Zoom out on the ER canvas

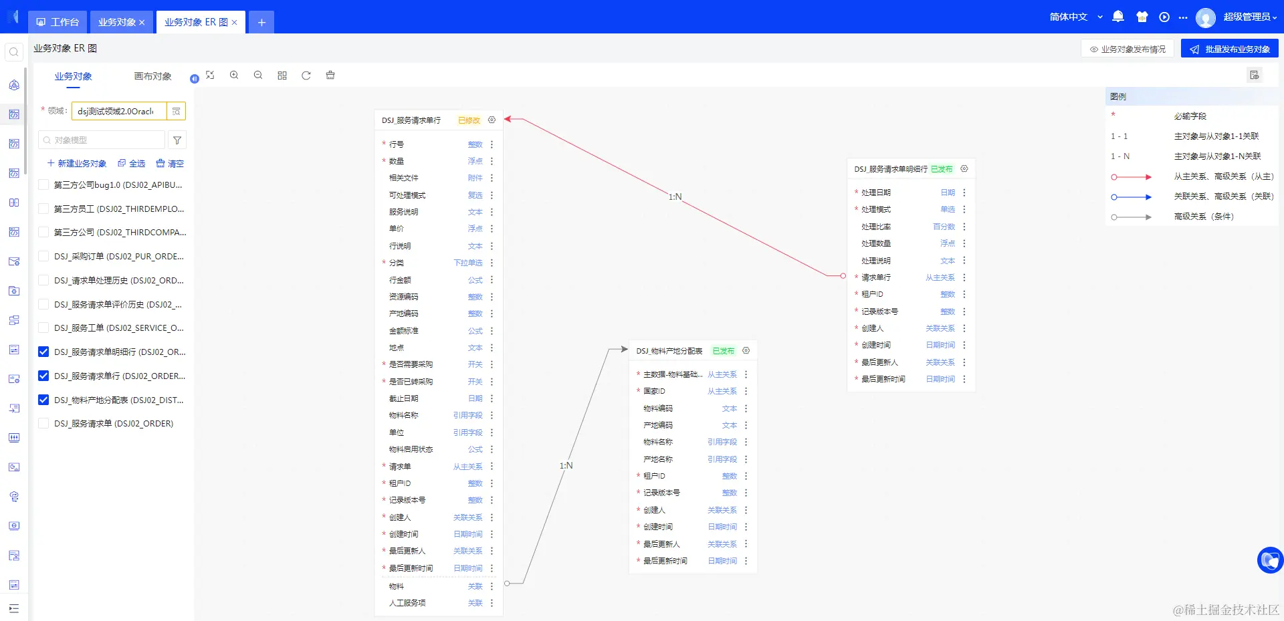coord(258,76)
